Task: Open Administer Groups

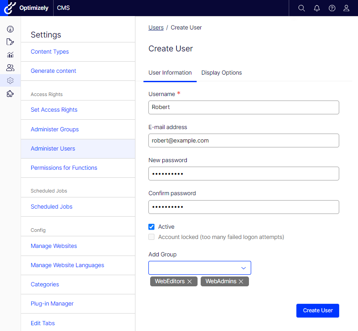Action: [55, 130]
